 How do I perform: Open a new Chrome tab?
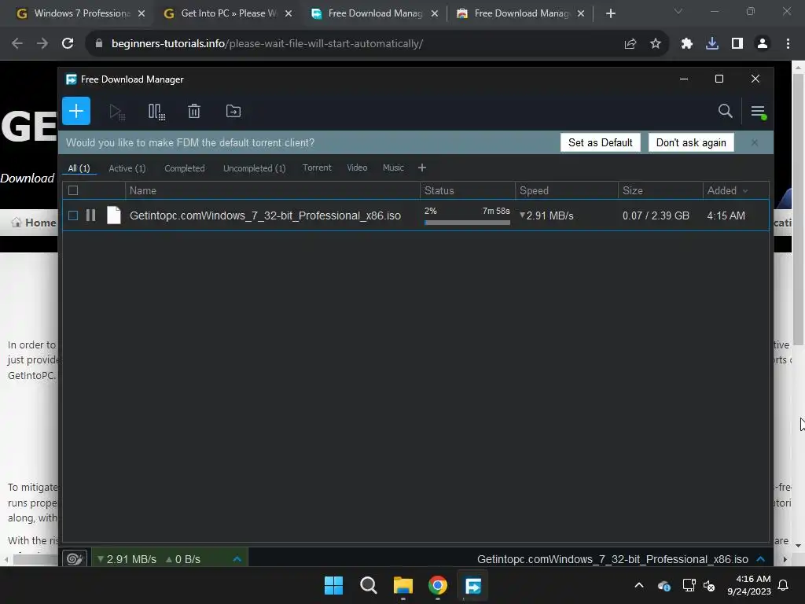coord(610,13)
